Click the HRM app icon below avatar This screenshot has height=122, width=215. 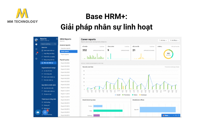tap(36, 44)
